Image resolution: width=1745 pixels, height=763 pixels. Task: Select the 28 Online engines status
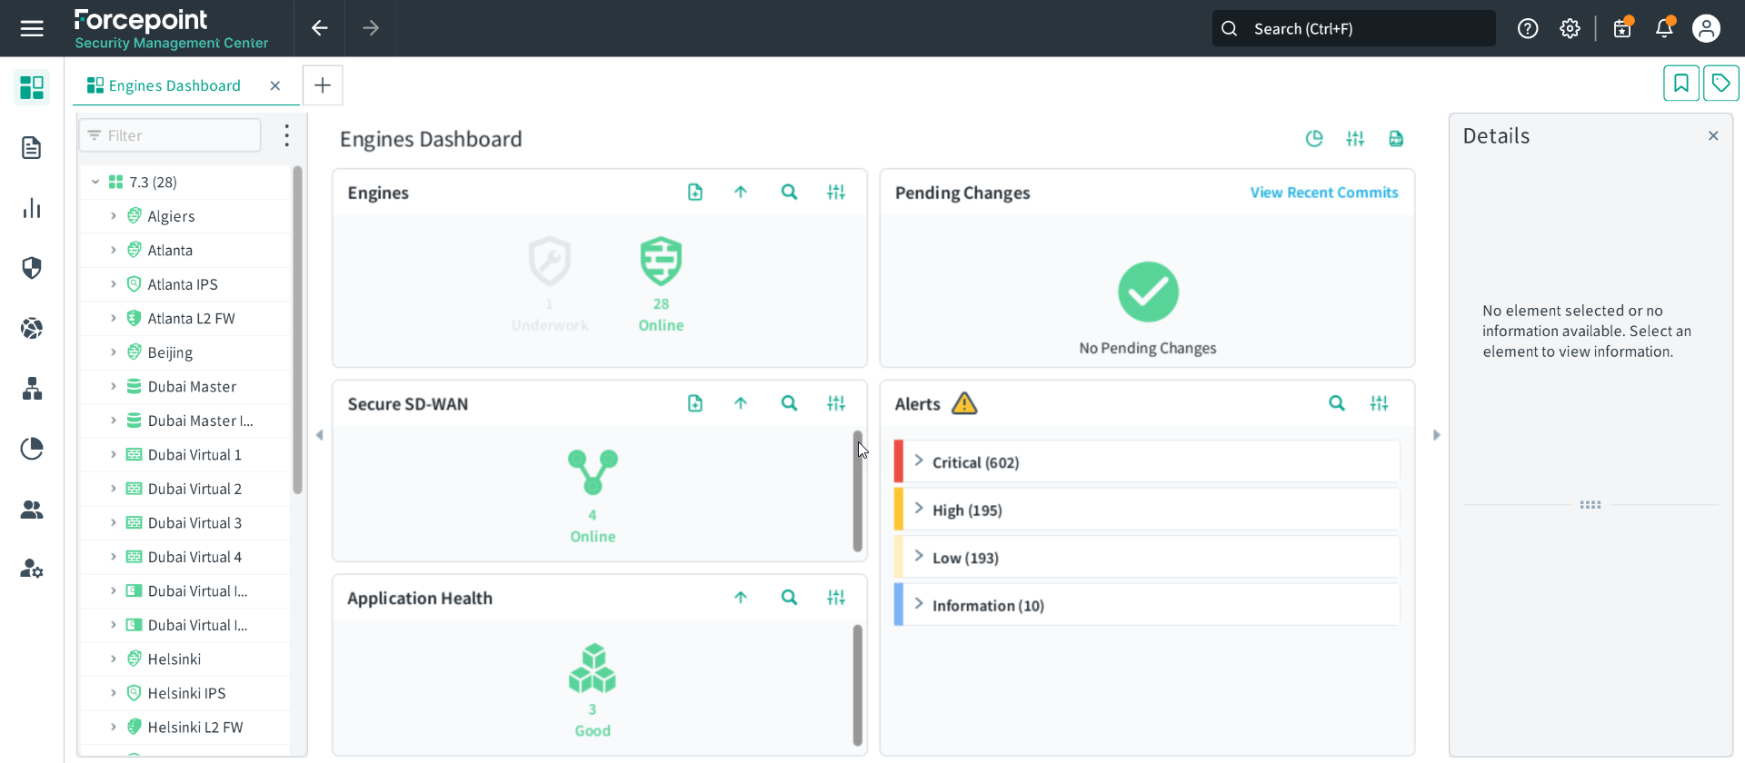[661, 282]
